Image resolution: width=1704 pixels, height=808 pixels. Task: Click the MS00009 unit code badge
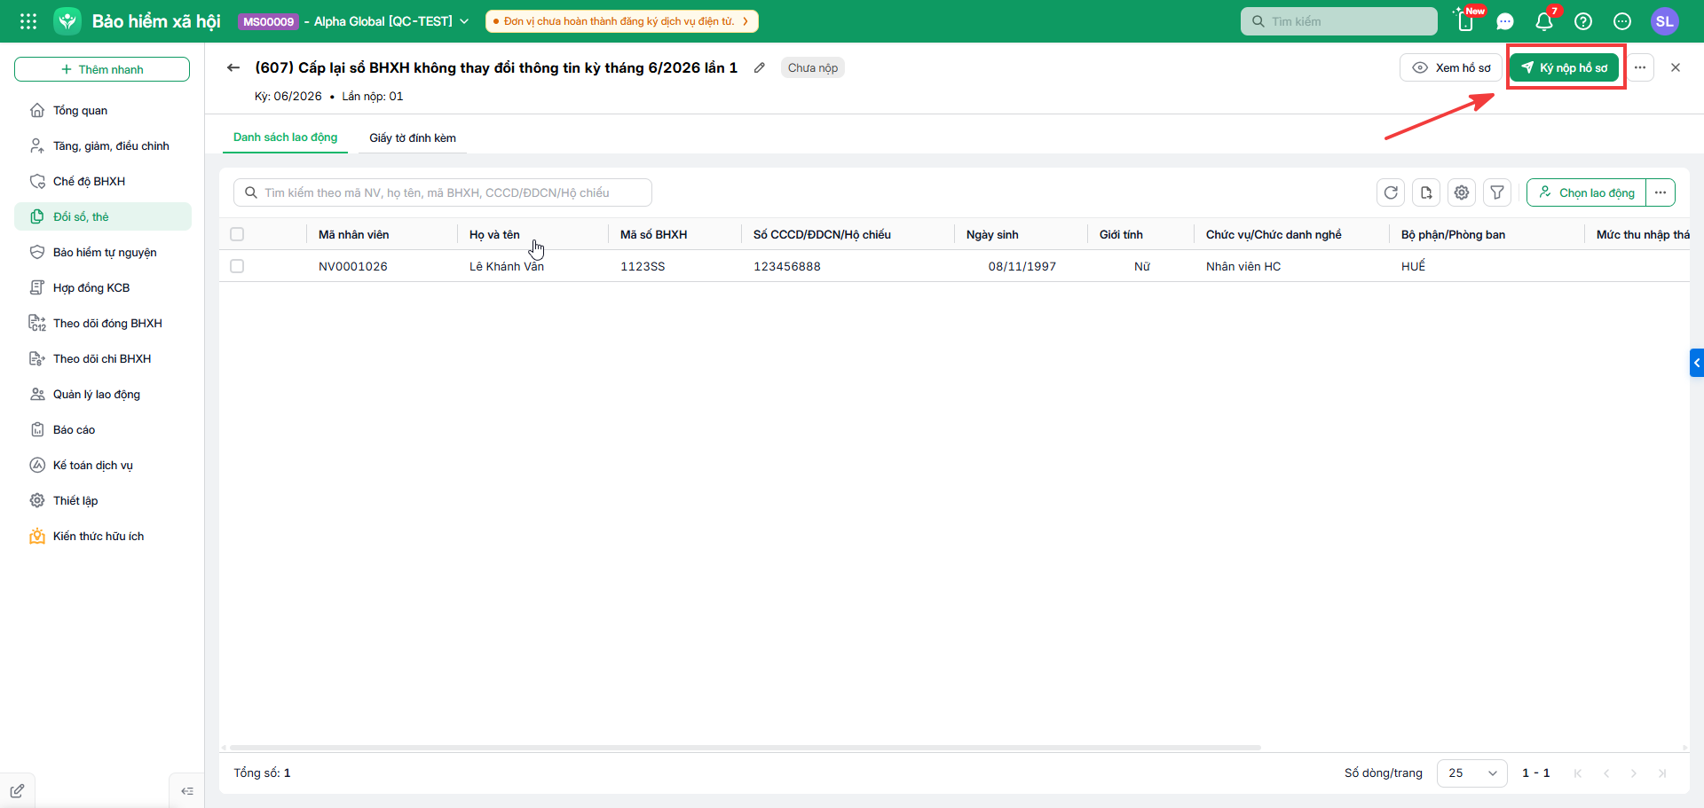(x=269, y=21)
